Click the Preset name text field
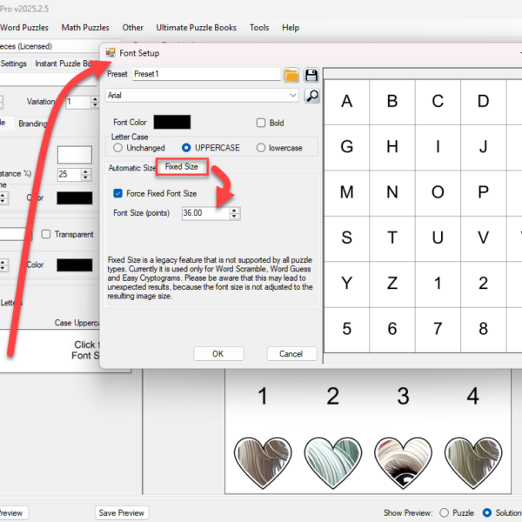Viewport: 522px width, 522px height. (205, 75)
